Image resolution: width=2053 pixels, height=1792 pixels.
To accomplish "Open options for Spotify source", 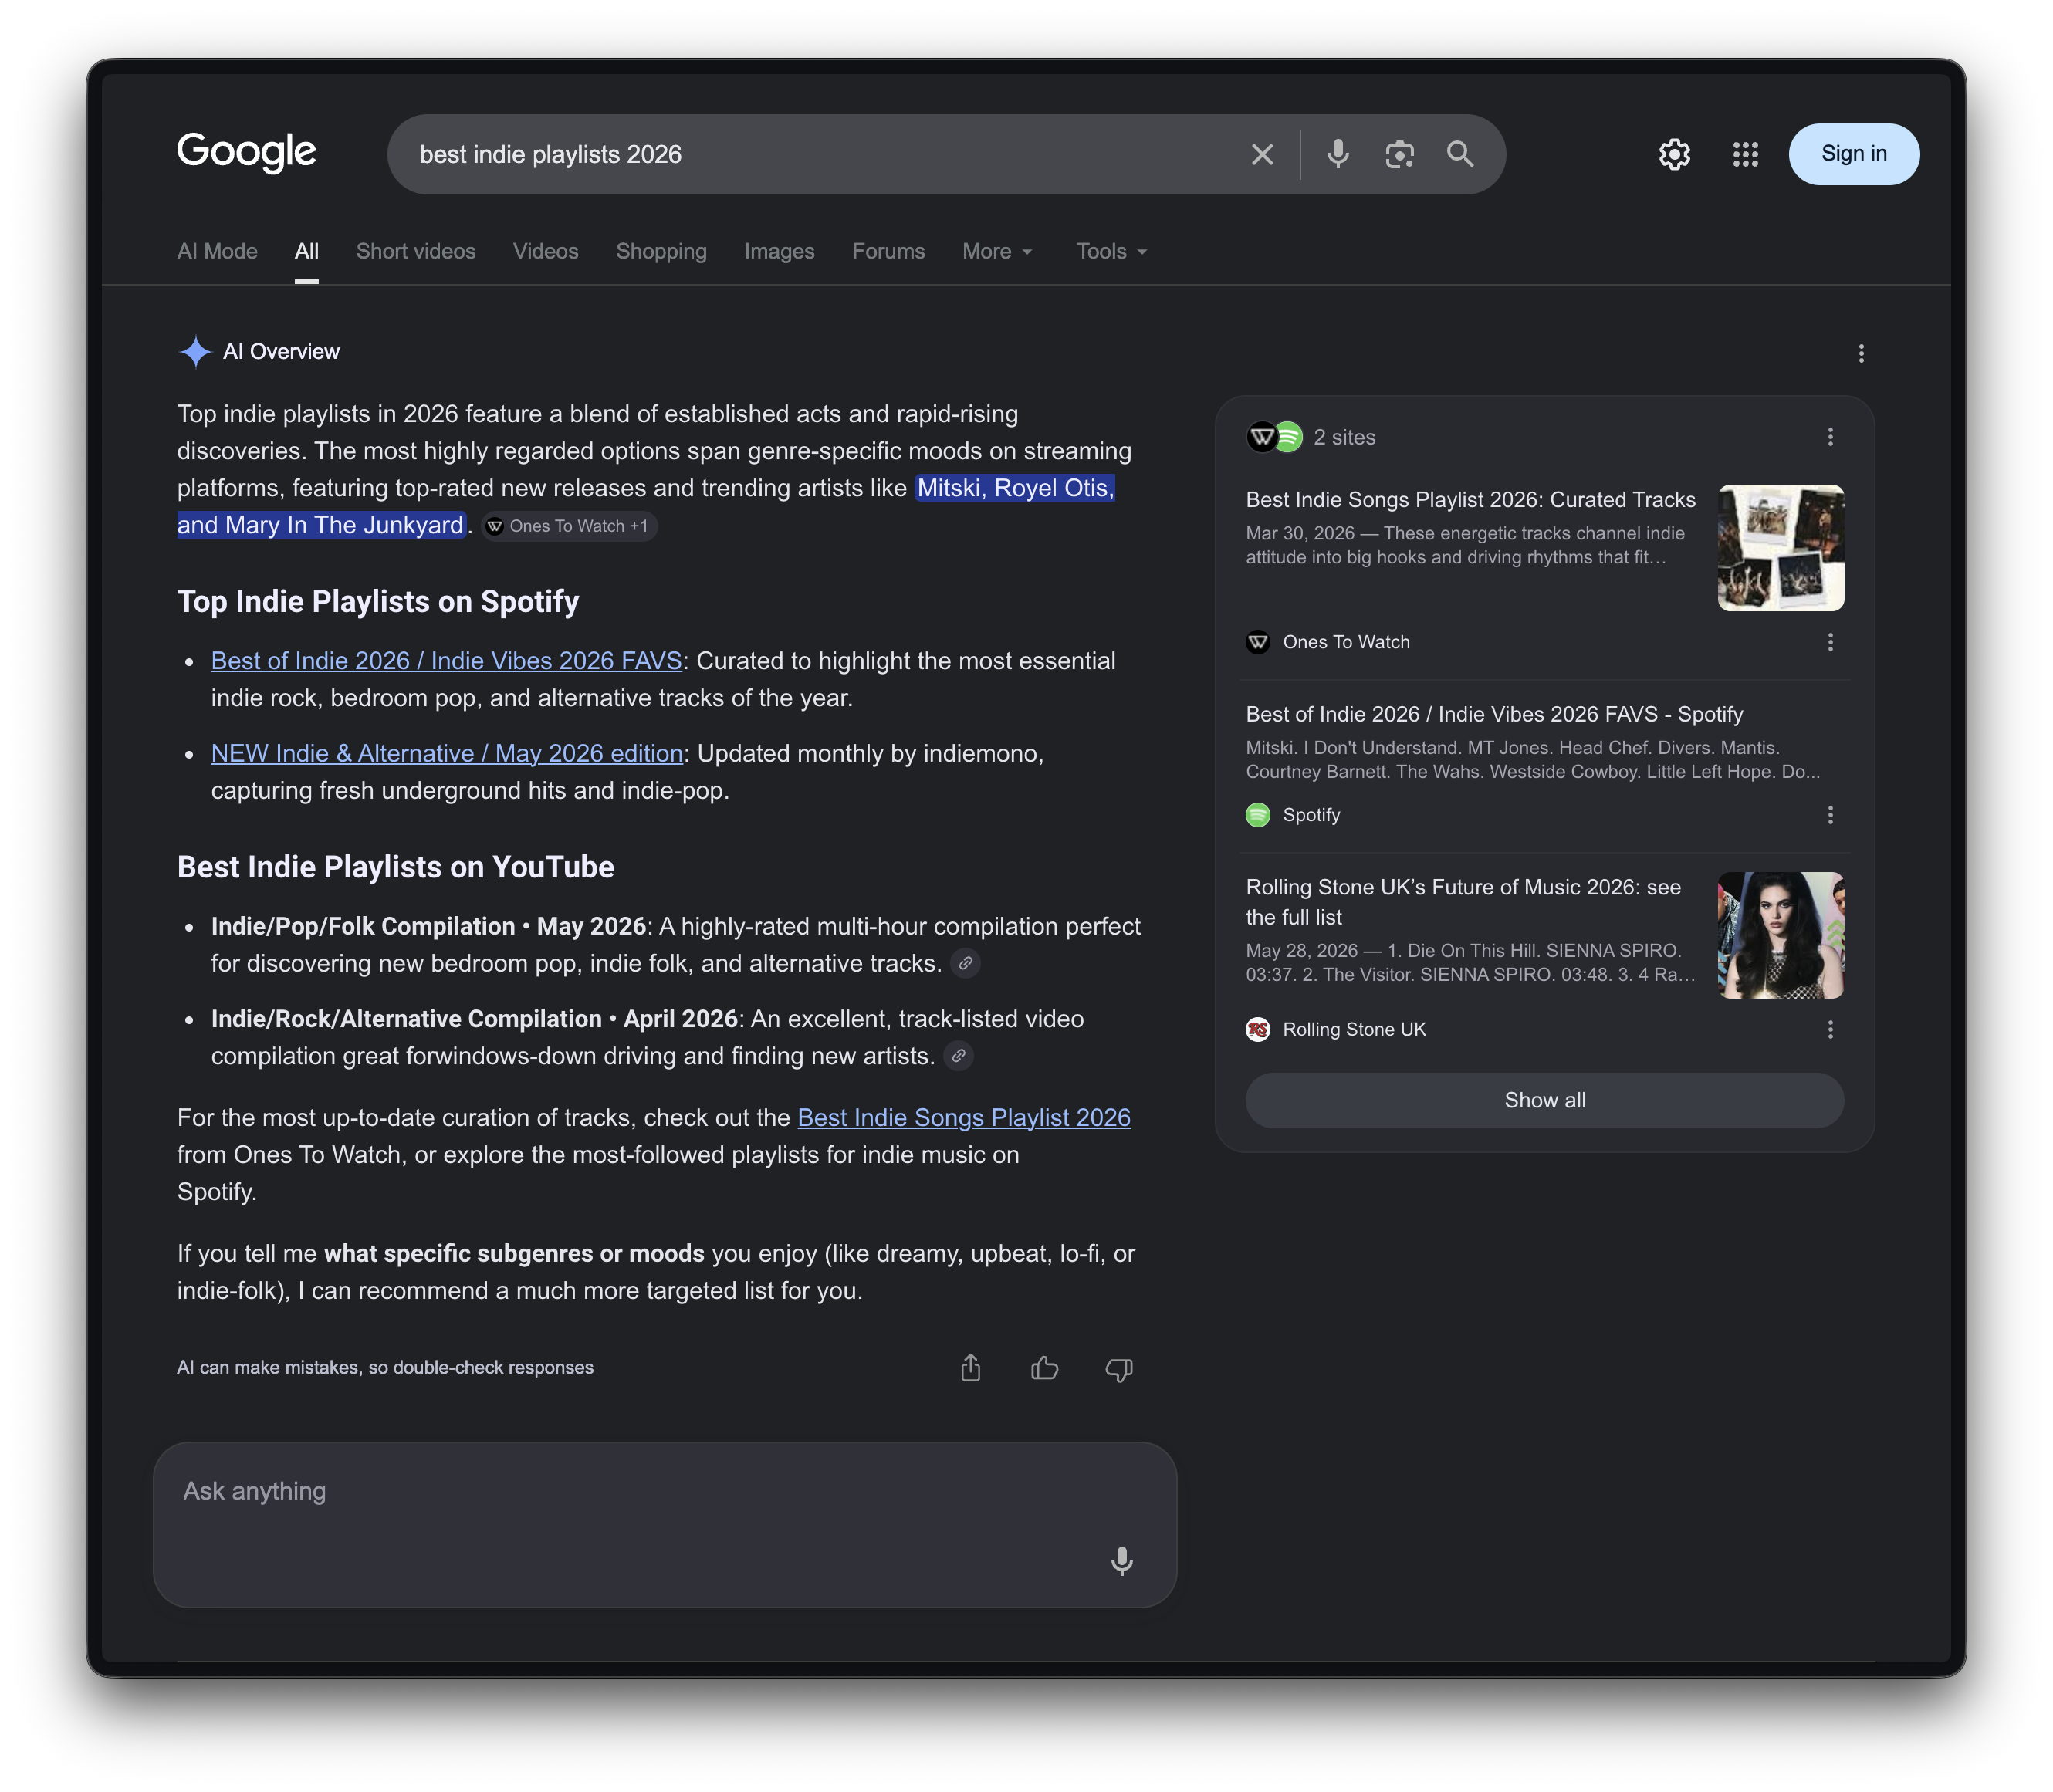I will [x=1829, y=815].
